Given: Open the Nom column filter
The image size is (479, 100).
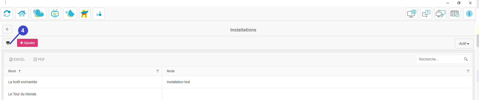Looking at the screenshot, I should pyautogui.click(x=157, y=71).
